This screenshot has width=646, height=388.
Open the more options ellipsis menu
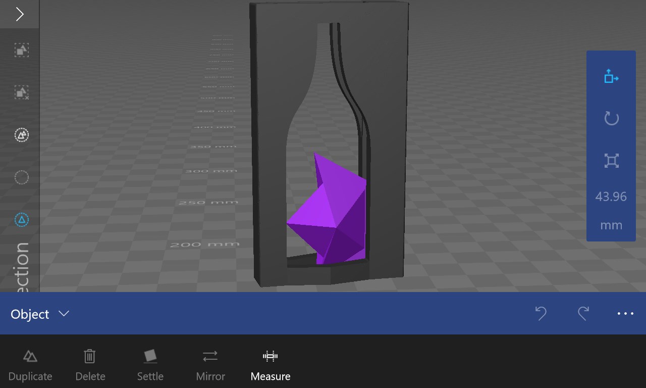pyautogui.click(x=625, y=313)
